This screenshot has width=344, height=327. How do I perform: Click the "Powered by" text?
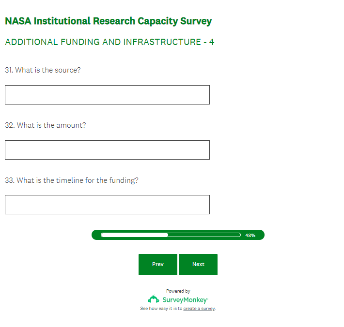[x=178, y=291]
